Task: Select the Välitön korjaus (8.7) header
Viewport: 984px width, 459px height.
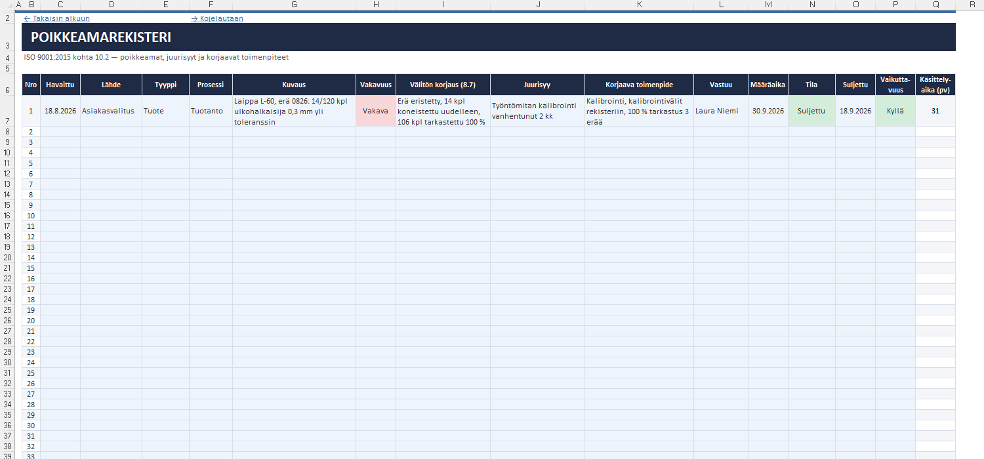Action: point(443,85)
